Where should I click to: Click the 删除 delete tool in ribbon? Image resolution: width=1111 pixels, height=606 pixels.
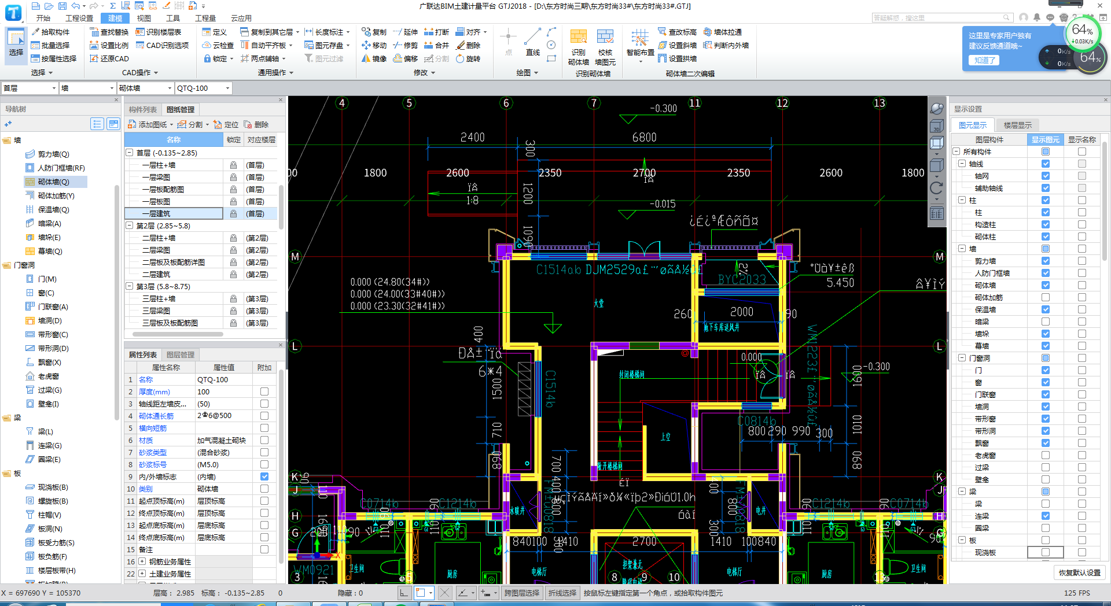tap(468, 45)
